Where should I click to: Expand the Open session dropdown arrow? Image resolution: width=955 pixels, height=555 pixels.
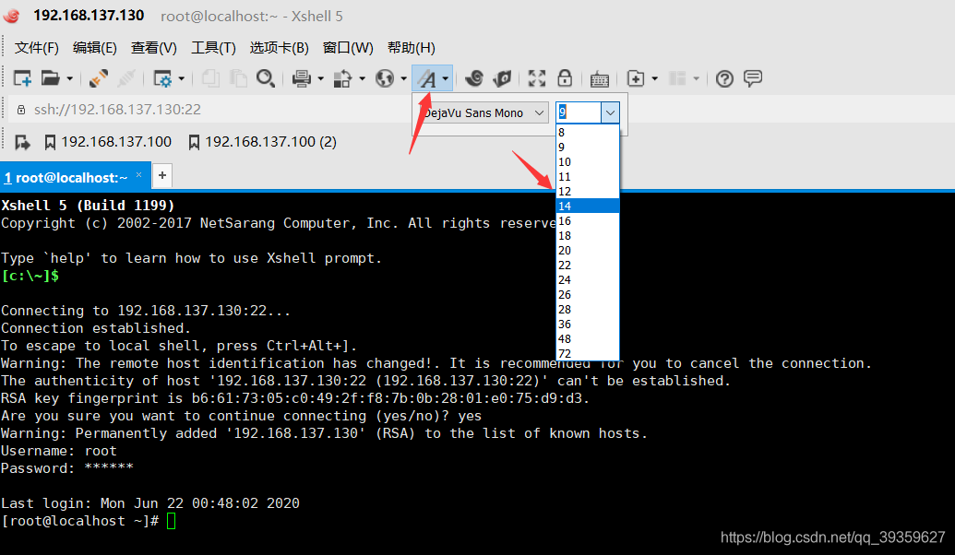tap(69, 78)
